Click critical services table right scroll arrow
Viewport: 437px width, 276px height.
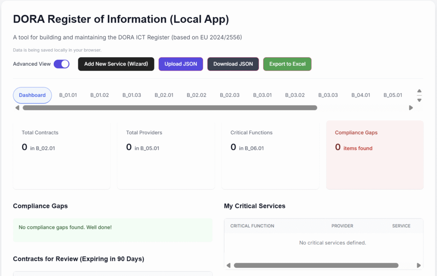pyautogui.click(x=419, y=265)
